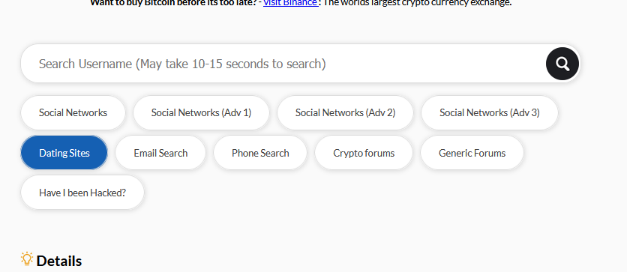Select the Social Networks category
The height and width of the screenshot is (272, 627).
pyautogui.click(x=73, y=112)
